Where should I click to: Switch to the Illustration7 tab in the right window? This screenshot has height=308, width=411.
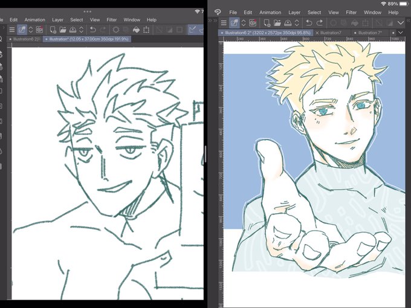pos(331,33)
